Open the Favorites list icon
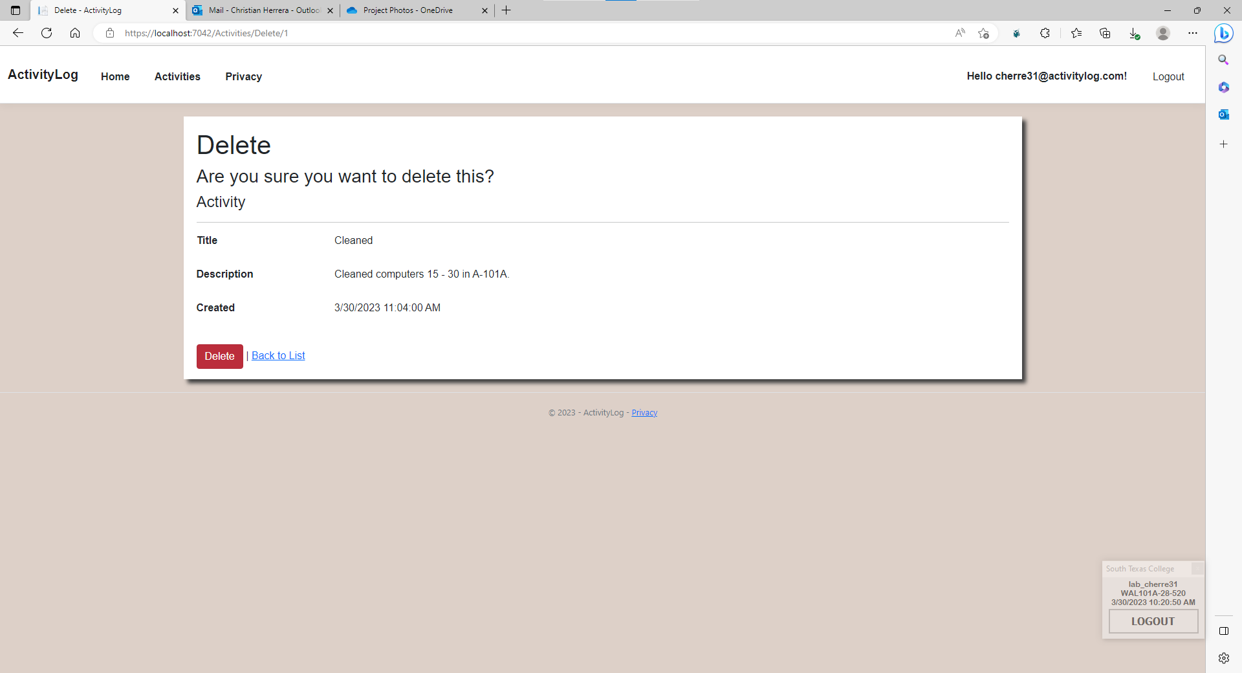The image size is (1242, 673). tap(1076, 33)
